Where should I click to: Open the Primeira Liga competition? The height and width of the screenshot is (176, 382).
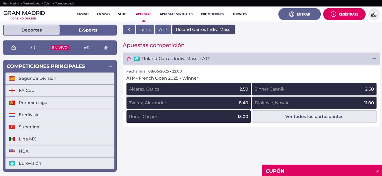click(x=60, y=103)
